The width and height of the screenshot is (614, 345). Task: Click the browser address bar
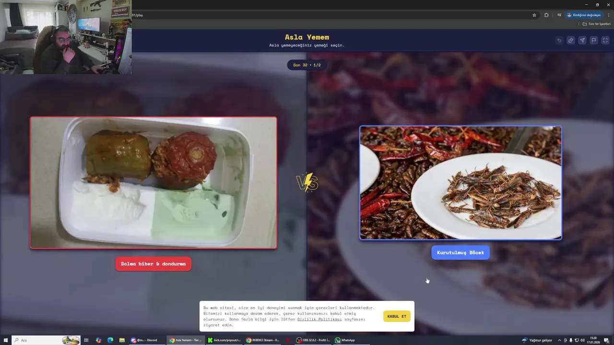click(331, 15)
